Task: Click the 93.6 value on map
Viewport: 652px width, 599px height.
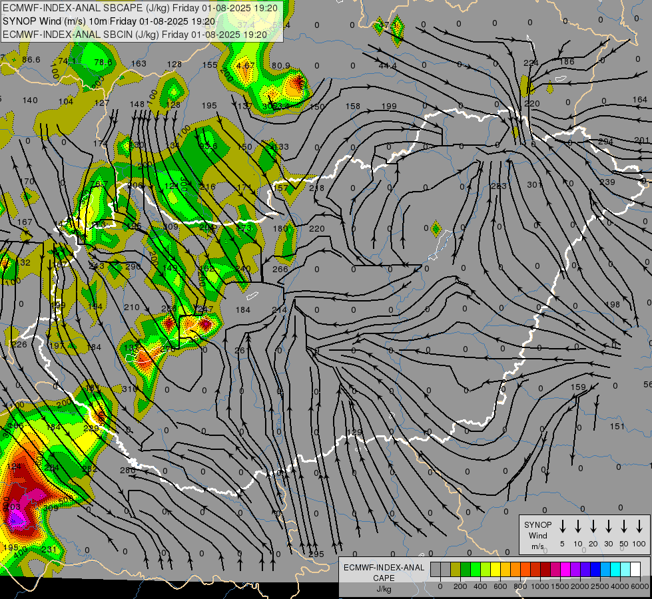Action: click(208, 146)
